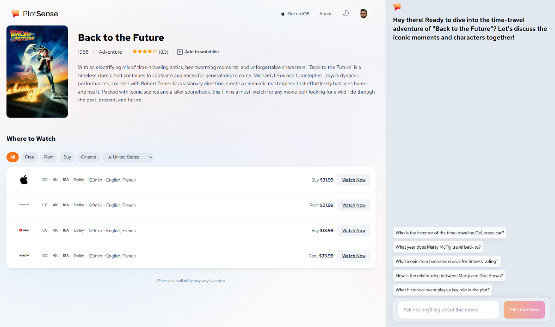Click the PlotSense logo icon
This screenshot has height=327, width=555.
[x=16, y=14]
